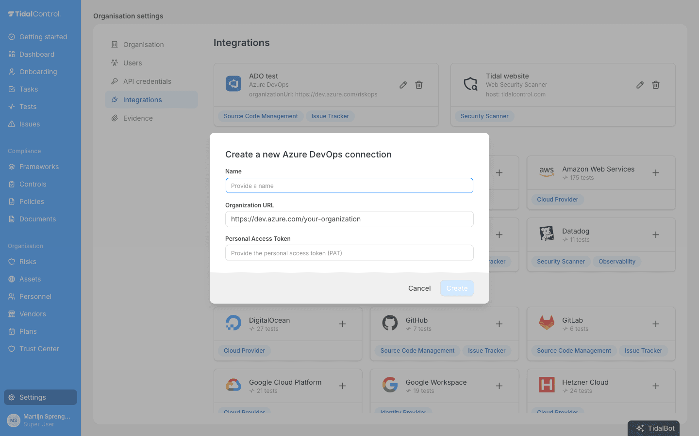
Task: Click the Plans calendar icon
Action: (12, 331)
